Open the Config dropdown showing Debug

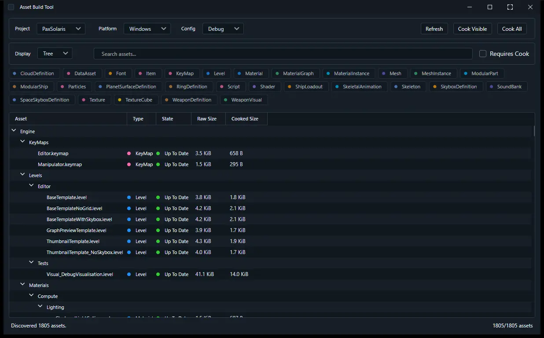pos(223,29)
